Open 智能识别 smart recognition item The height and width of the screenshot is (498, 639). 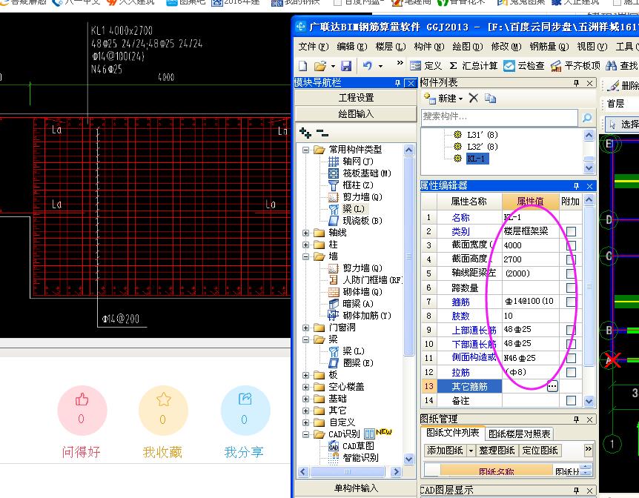coord(354,458)
